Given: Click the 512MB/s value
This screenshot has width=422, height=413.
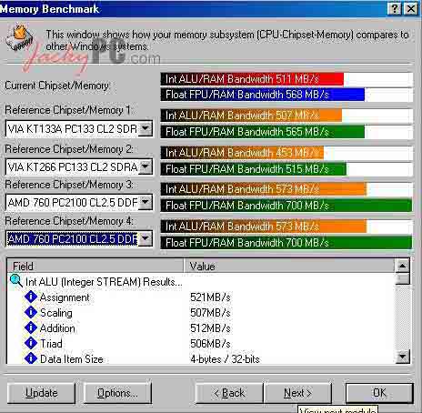Looking at the screenshot, I should (x=210, y=327).
